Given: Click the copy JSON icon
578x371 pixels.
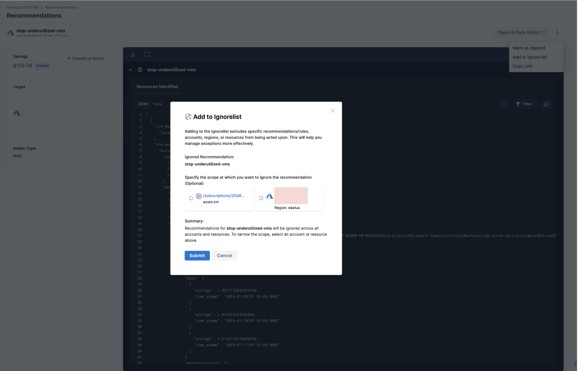Looking at the screenshot, I should (x=546, y=104).
